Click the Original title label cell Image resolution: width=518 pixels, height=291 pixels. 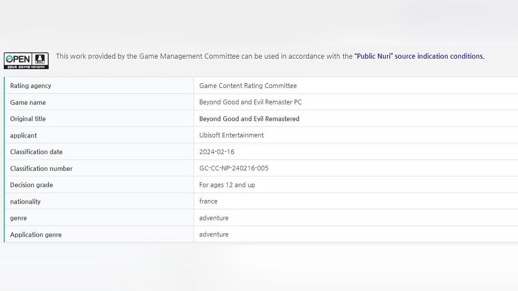tap(28, 119)
